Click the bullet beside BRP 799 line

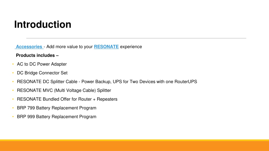tap(13, 108)
